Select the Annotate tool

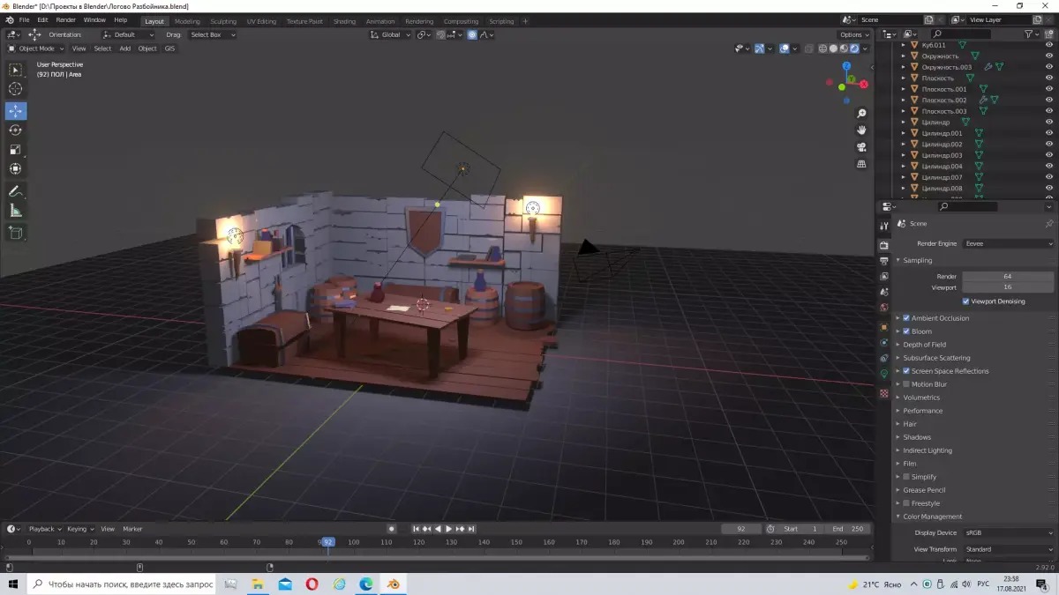15,191
